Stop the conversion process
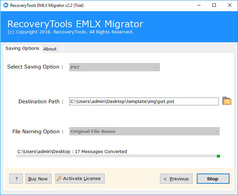This screenshot has height=195, width=238. tap(213, 179)
